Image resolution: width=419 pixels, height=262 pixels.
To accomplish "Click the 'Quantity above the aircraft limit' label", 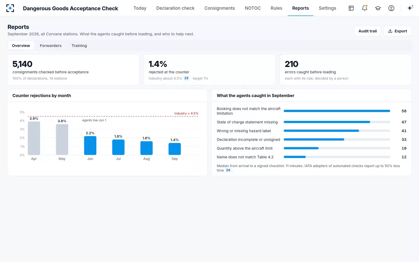I will point(245,148).
